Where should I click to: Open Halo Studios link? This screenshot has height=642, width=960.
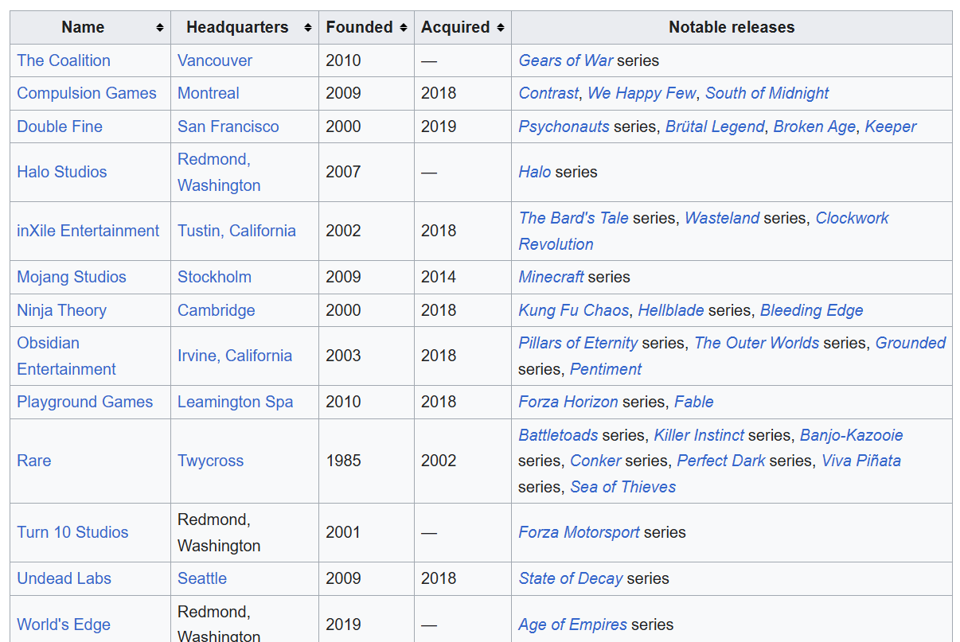point(62,172)
